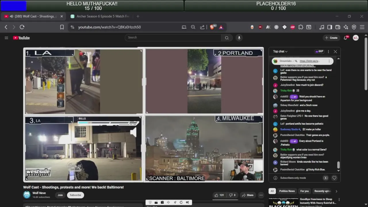The width and height of the screenshot is (368, 207).
Task: Toggle the browser sidebar panel icon
Action: click(330, 27)
